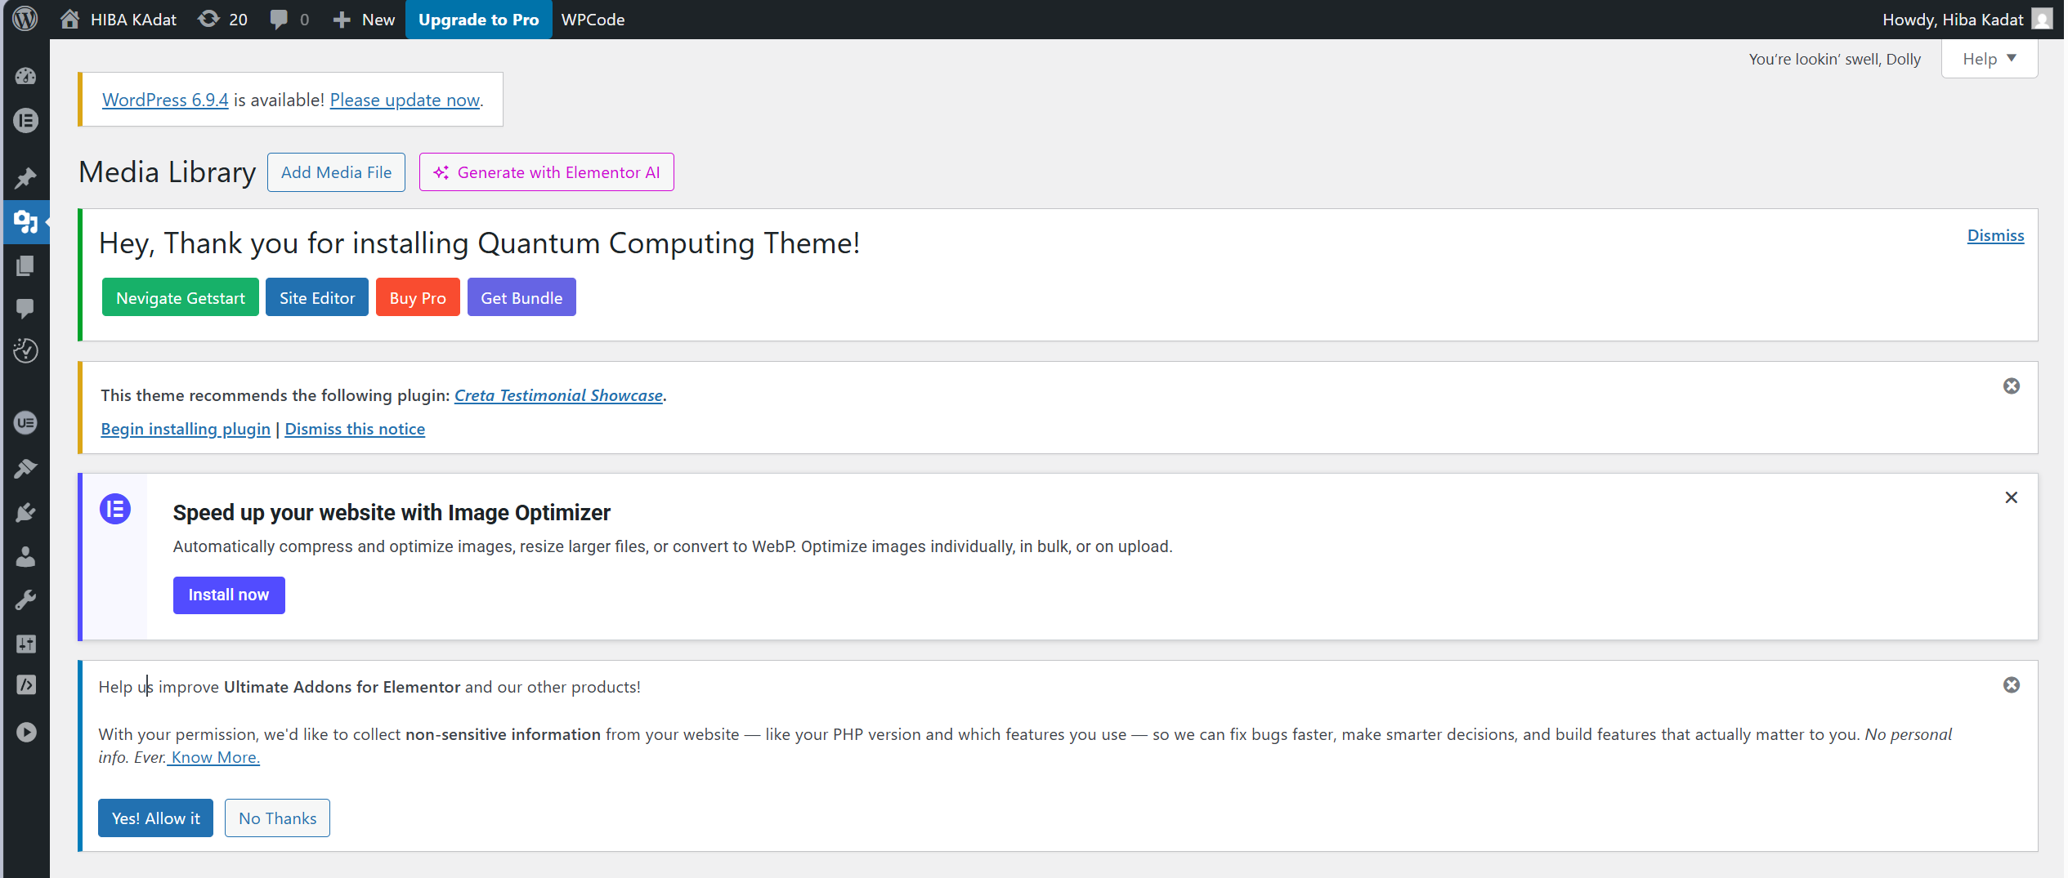Open Tools via the wrench icon
Screen dimensions: 2068x878
click(x=25, y=600)
